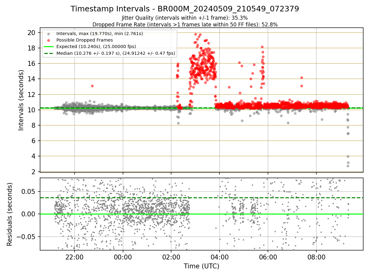
Task: Click legend entry 'Intervals, max (19.770s), min (2.761s)'
Action: pos(100,33)
